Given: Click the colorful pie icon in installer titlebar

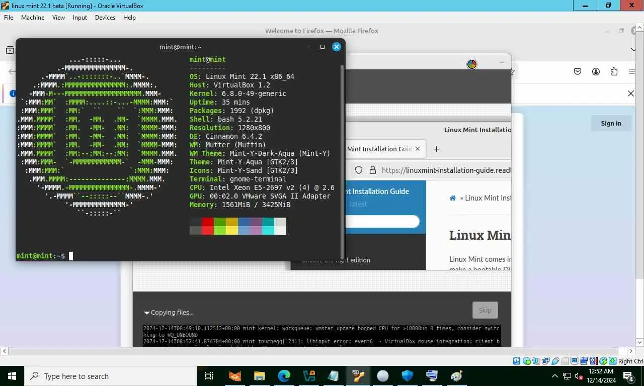Looking at the screenshot, I should coord(471,64).
